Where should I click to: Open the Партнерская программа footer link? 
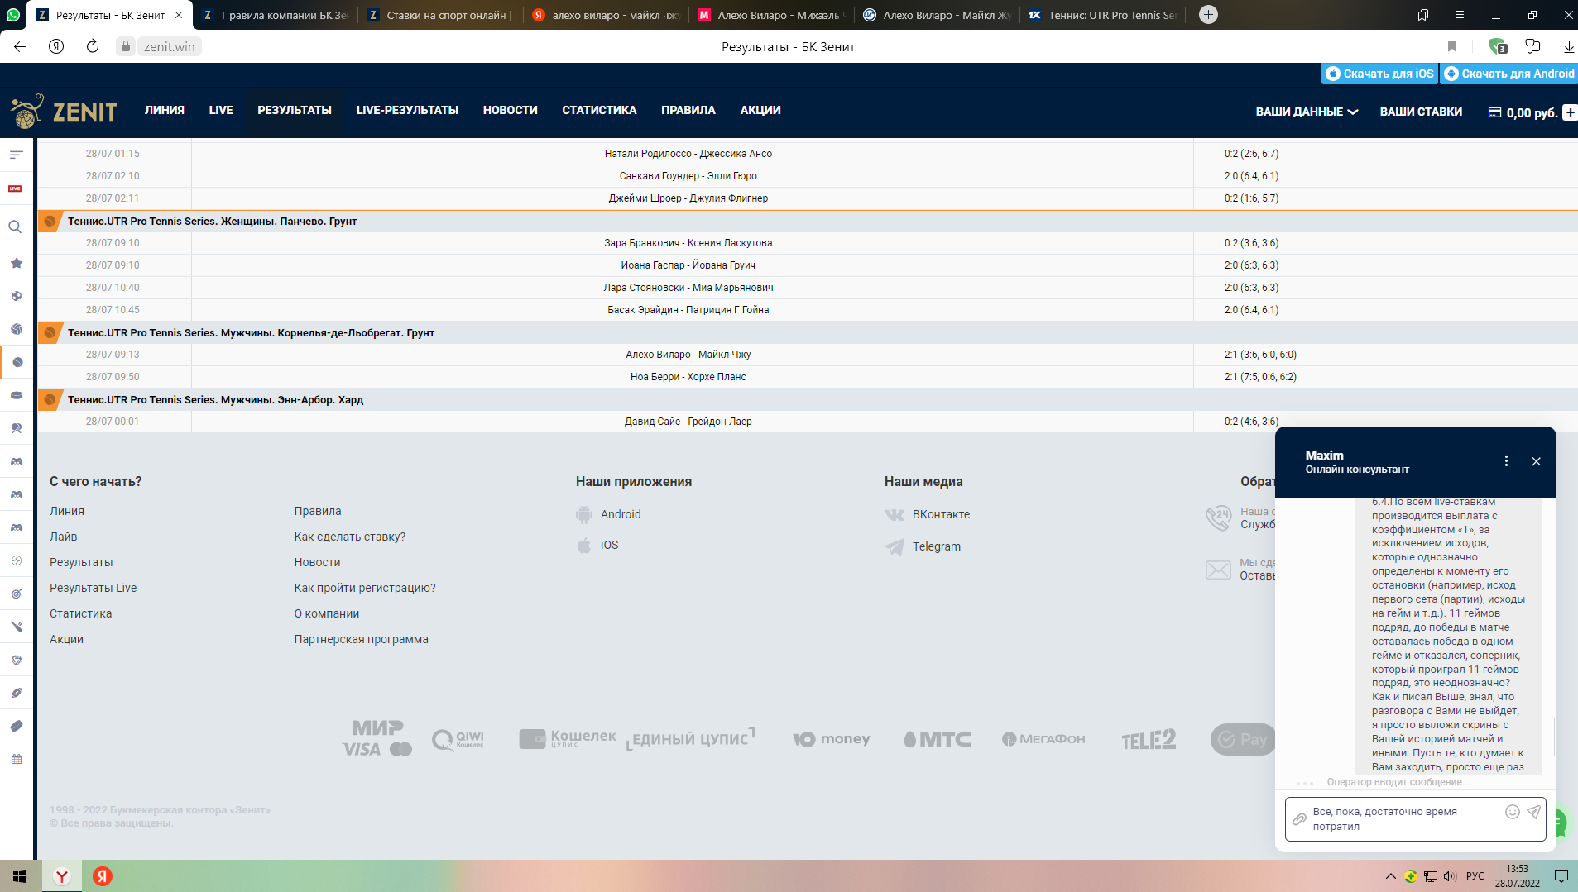click(x=361, y=639)
